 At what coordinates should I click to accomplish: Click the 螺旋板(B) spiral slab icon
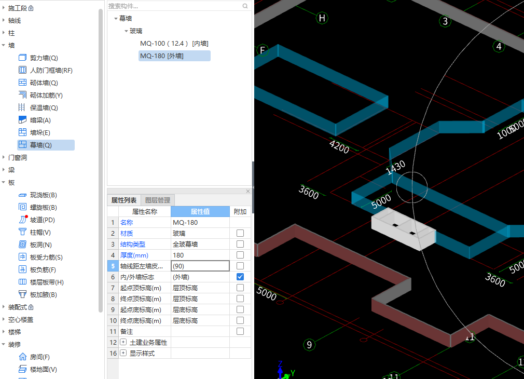[x=22, y=208]
